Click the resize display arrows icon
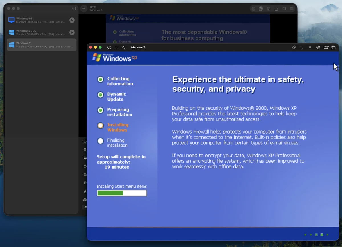342x247 pixels. [302, 47]
